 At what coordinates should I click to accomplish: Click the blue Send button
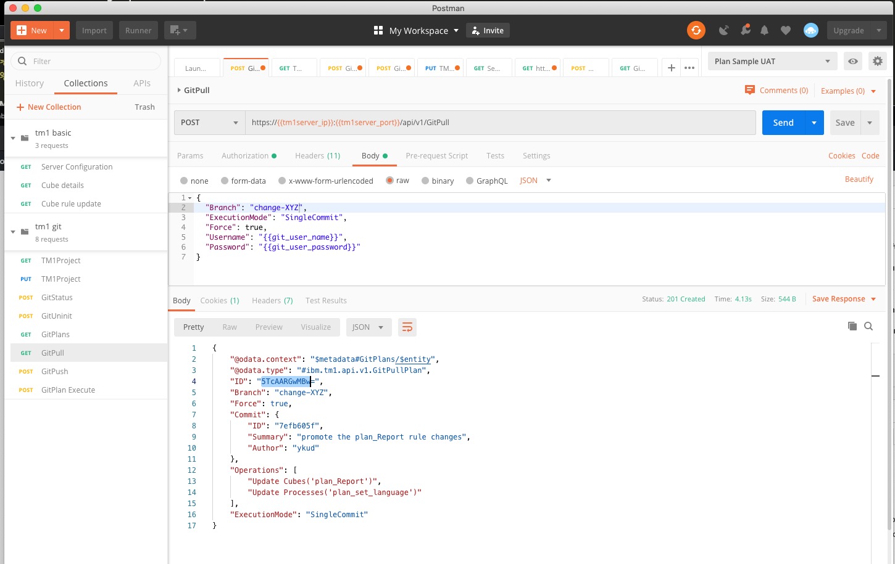783,123
